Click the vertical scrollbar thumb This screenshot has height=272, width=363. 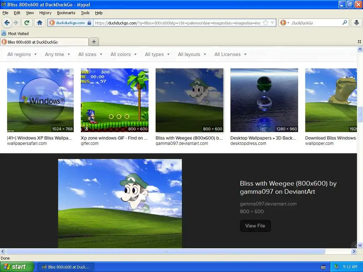pyautogui.click(x=360, y=114)
